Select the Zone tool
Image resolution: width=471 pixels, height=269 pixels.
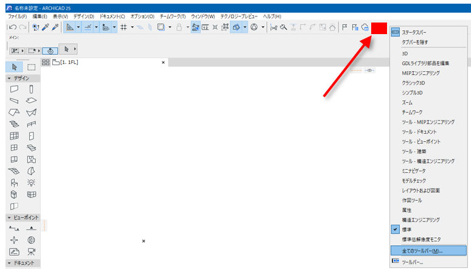(x=31, y=159)
